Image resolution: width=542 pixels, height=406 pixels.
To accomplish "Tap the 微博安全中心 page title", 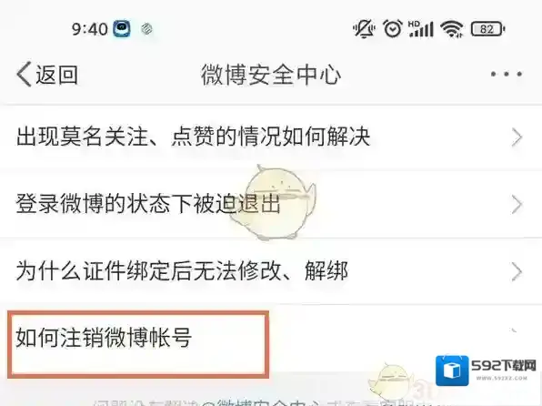I will (271, 75).
